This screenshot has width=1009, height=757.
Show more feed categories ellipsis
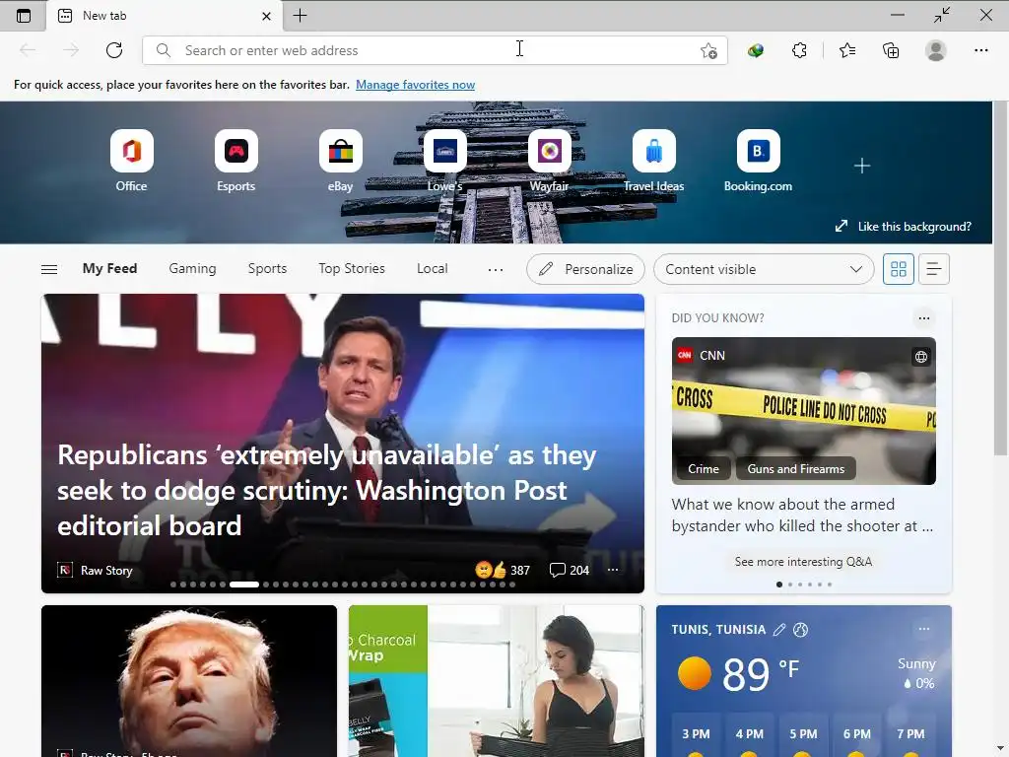[496, 269]
